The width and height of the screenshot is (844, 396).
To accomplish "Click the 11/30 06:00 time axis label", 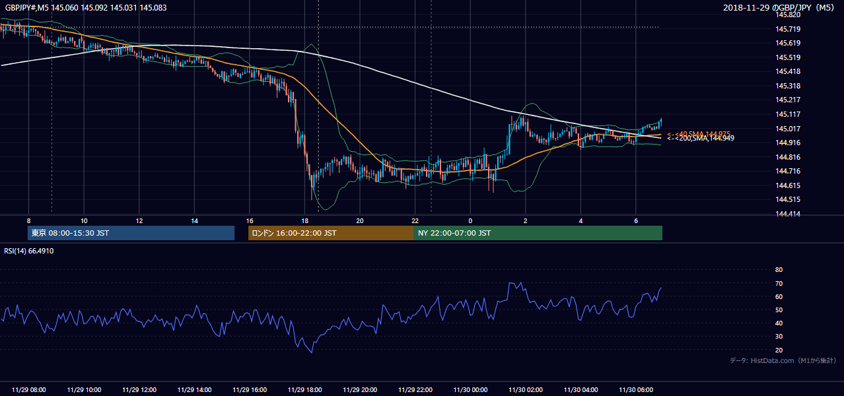I will (x=636, y=389).
